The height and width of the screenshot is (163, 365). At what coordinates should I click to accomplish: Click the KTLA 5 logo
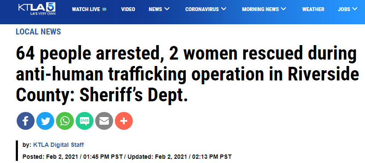coord(37,9)
